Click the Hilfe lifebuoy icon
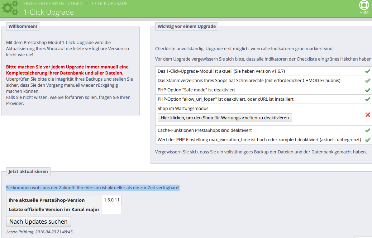This screenshot has width=372, height=238. click(364, 5)
